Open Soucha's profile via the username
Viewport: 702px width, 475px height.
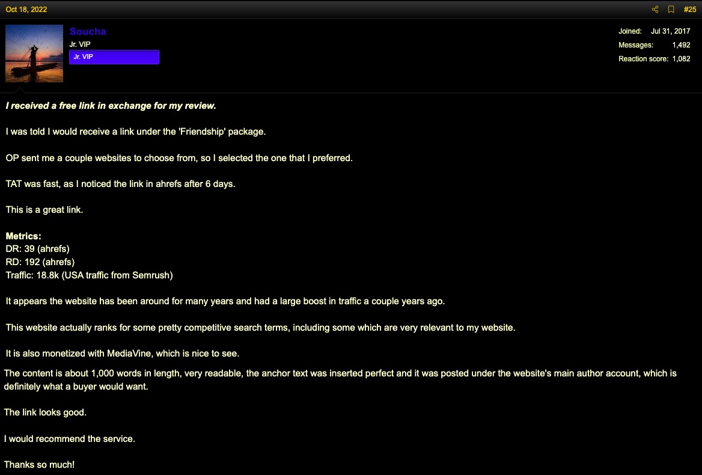(x=88, y=31)
